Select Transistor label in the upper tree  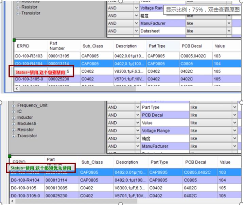tap(31, 13)
